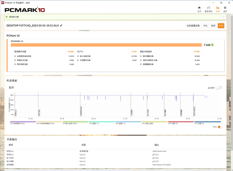
Task: Open the Results (结果) chart icon
Action: [217, 8]
